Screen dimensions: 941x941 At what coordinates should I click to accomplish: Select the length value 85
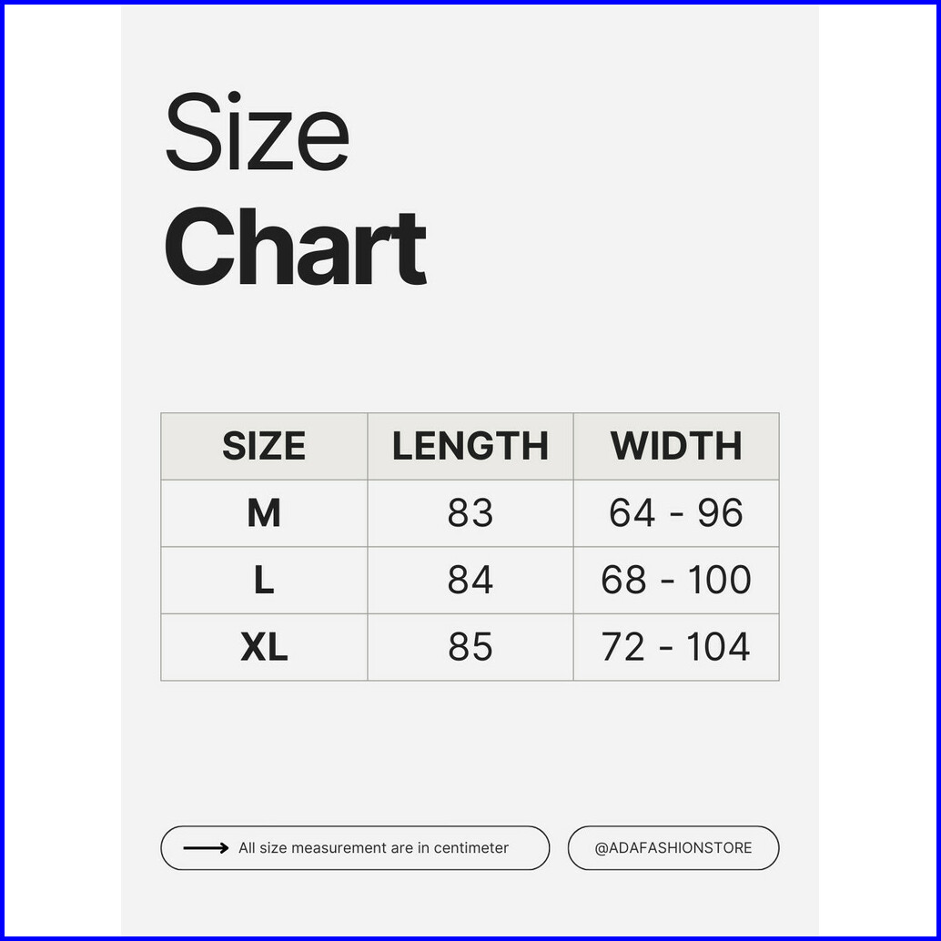coord(470,647)
